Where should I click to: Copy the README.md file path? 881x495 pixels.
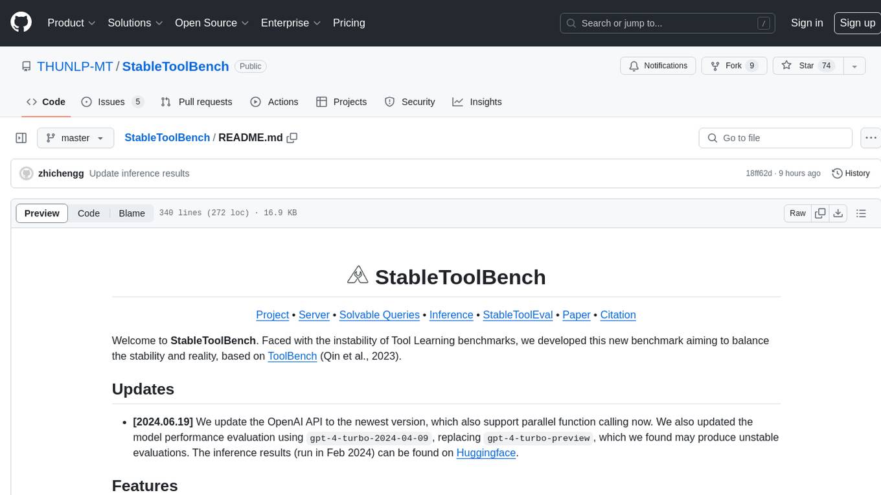[292, 138]
